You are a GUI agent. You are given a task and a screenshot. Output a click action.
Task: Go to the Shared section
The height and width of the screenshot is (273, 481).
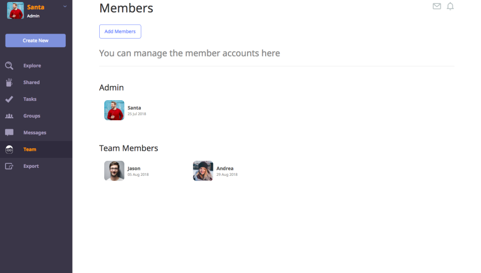point(31,82)
